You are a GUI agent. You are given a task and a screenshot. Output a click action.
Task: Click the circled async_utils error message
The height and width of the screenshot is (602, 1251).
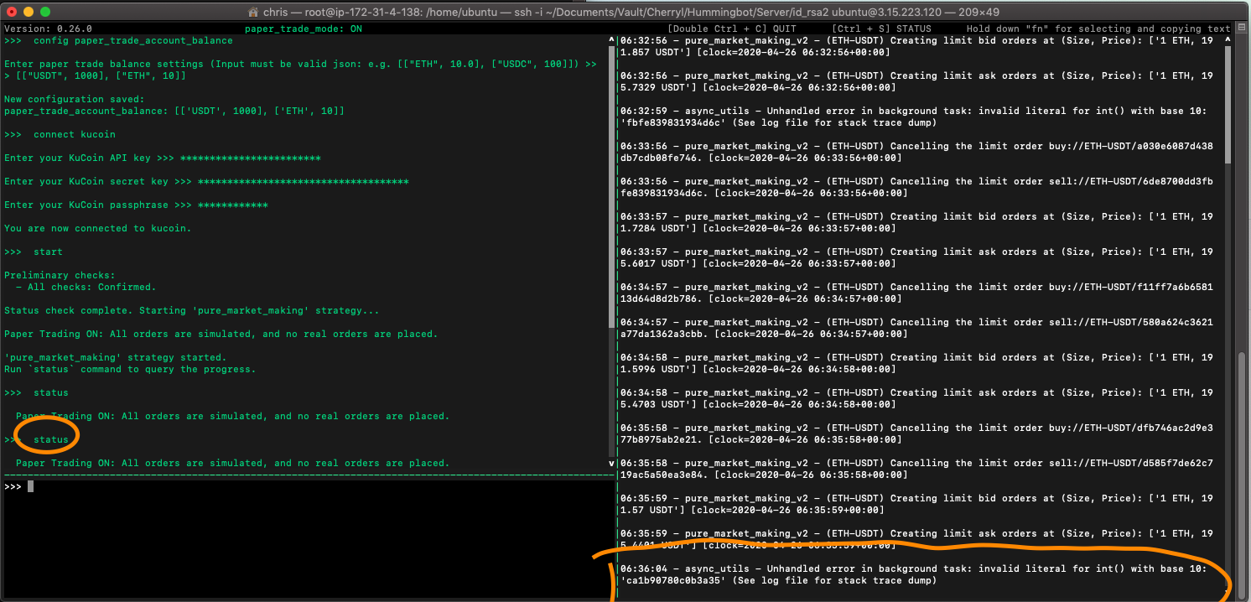click(914, 573)
